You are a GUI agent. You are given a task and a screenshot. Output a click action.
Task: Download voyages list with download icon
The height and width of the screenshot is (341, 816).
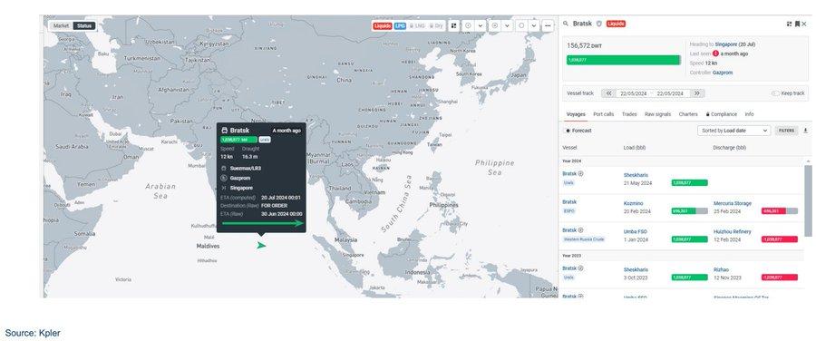coord(806,131)
